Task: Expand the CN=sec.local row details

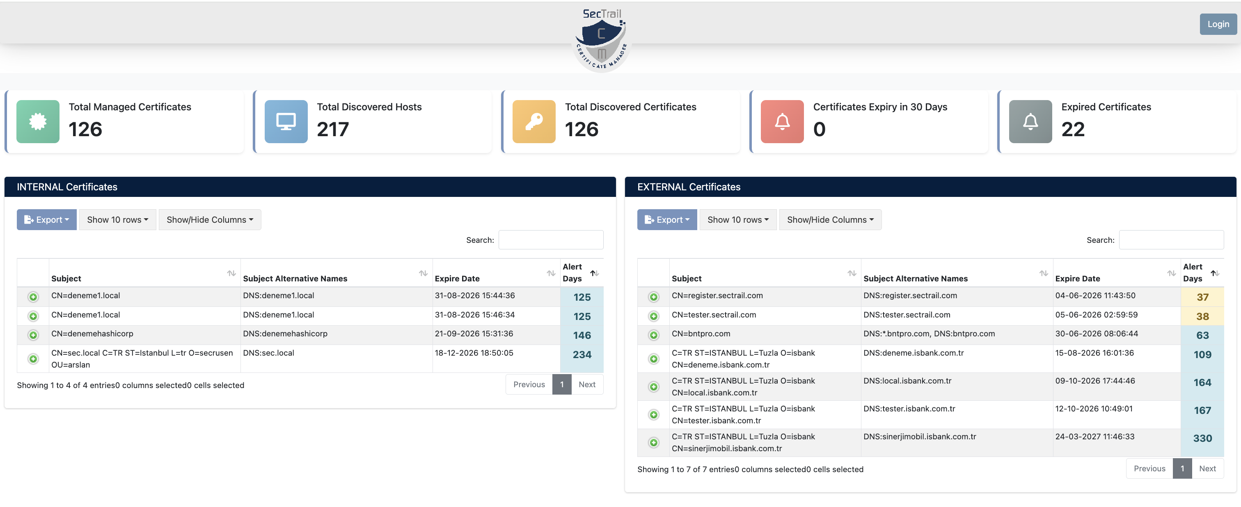Action: click(33, 359)
